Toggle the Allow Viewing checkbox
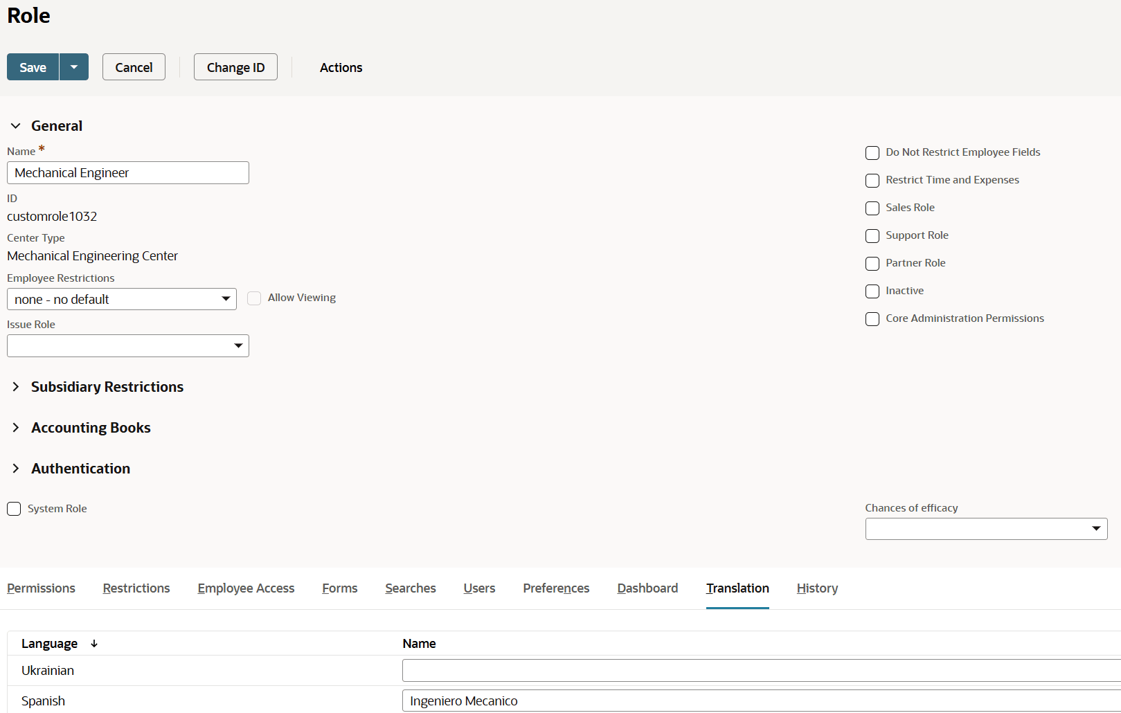 tap(254, 298)
